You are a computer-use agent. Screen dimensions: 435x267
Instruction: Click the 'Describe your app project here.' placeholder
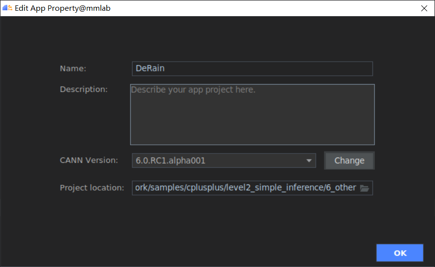193,90
